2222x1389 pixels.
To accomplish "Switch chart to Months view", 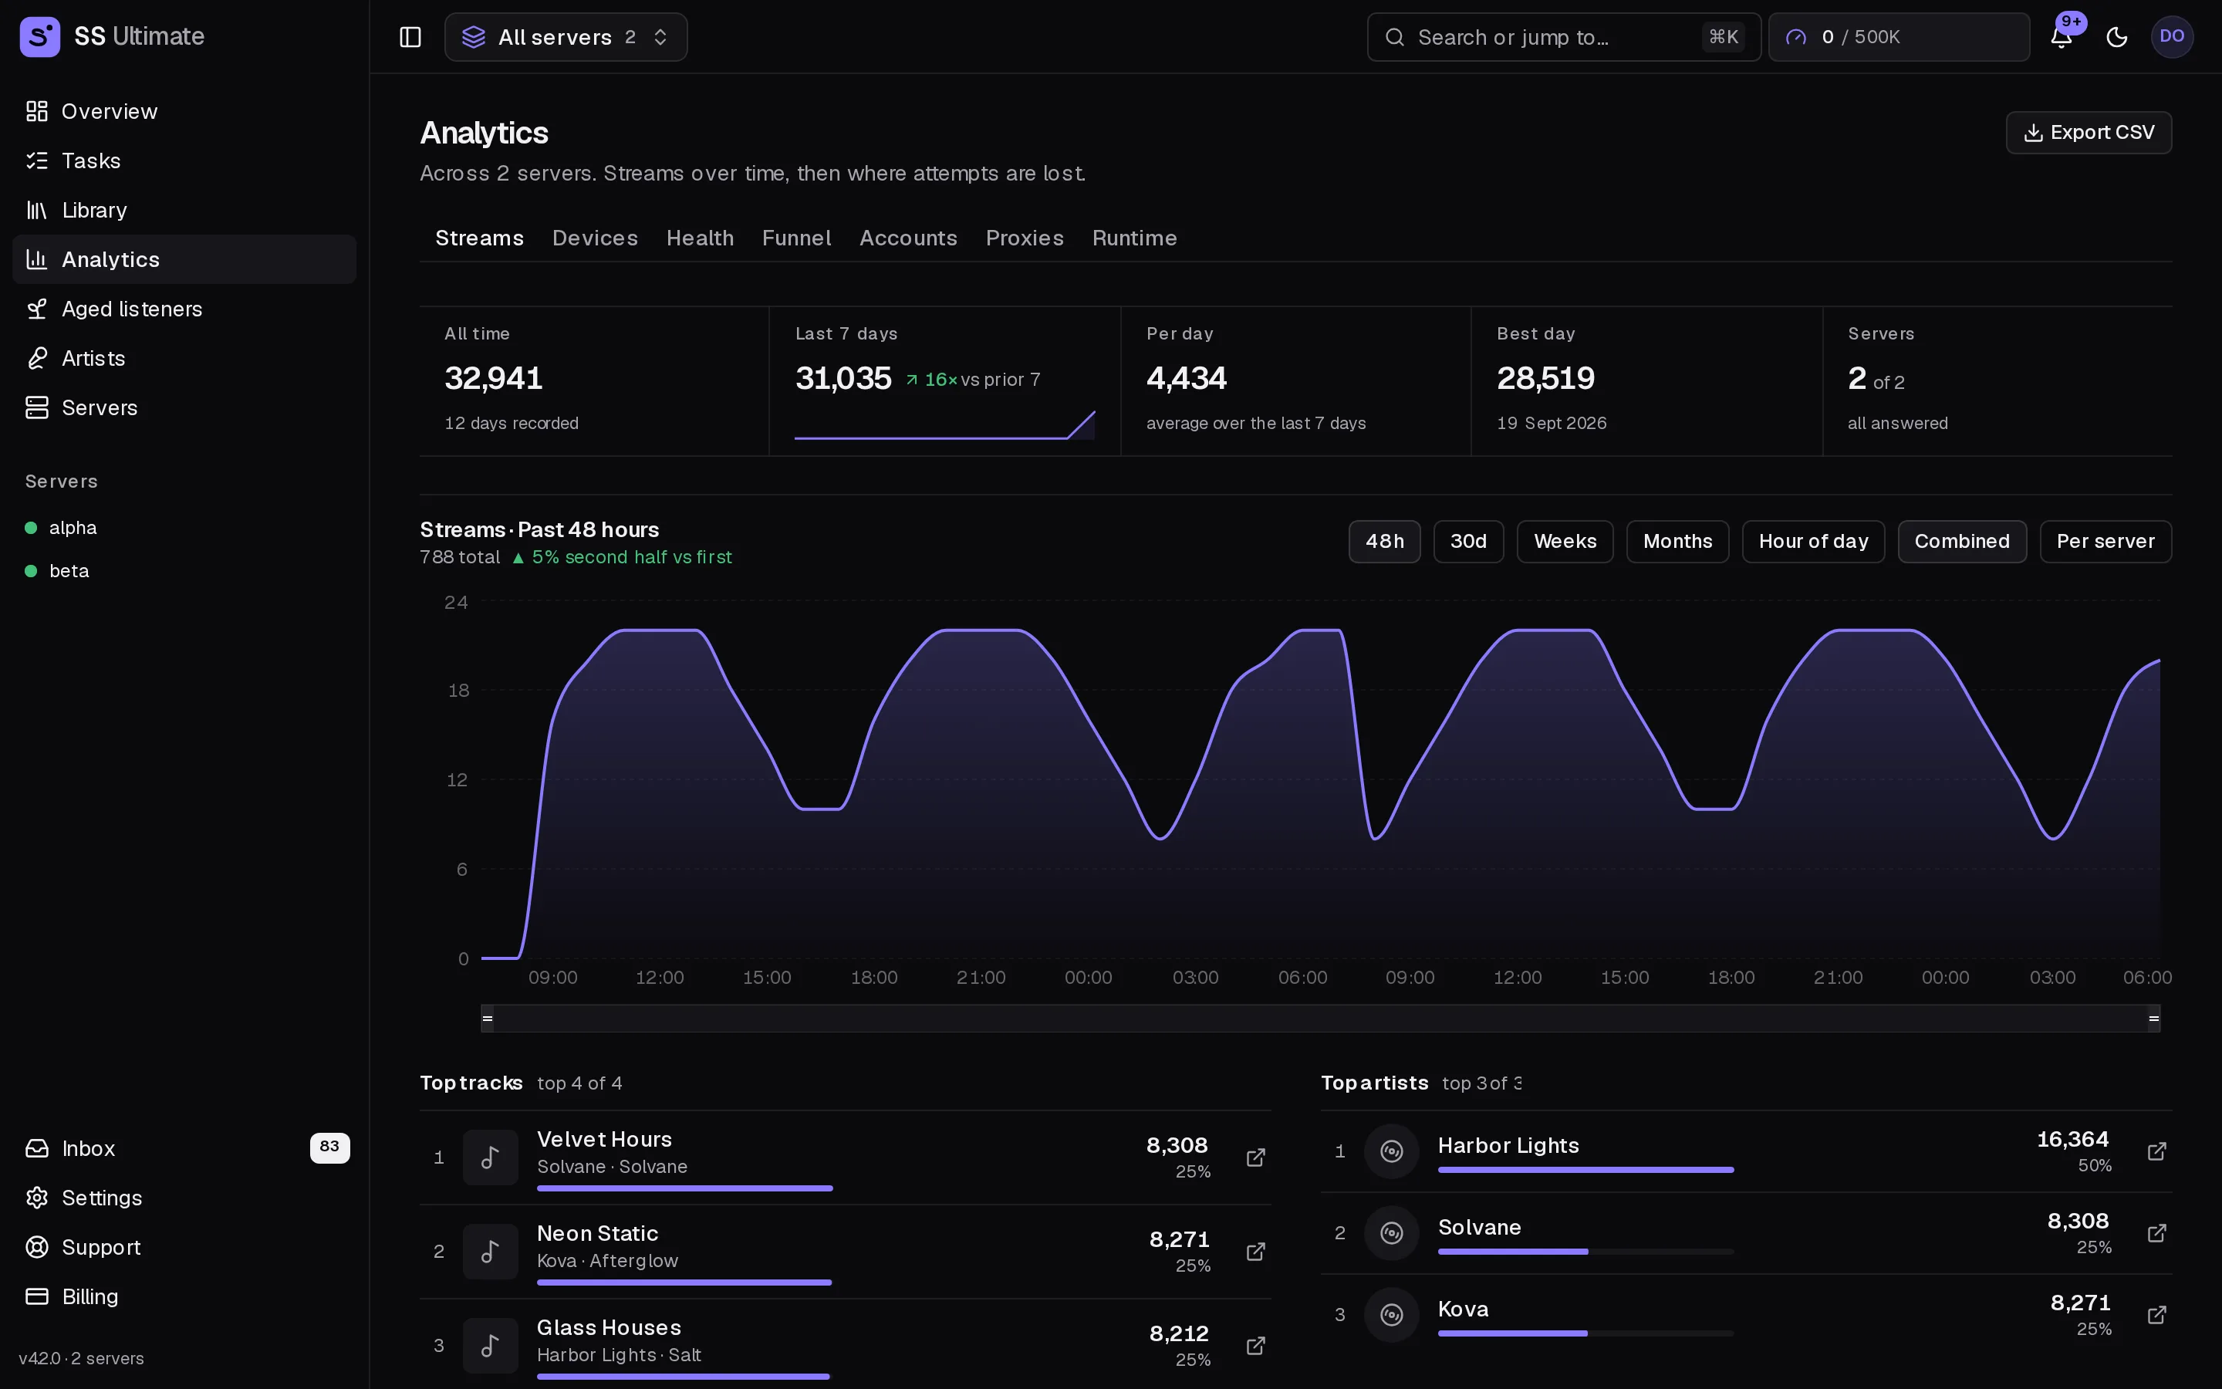I will [1677, 541].
